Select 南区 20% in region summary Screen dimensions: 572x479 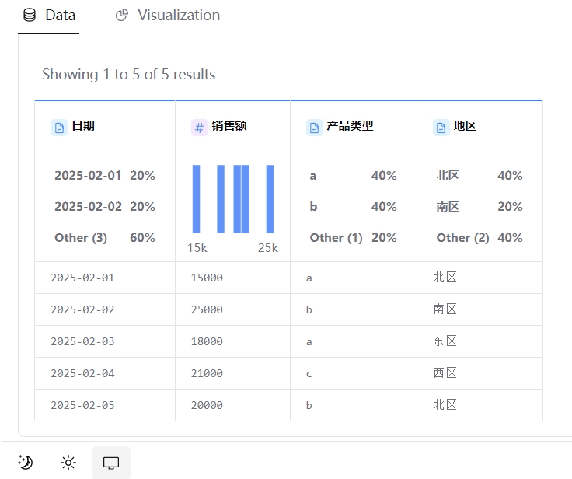point(480,206)
